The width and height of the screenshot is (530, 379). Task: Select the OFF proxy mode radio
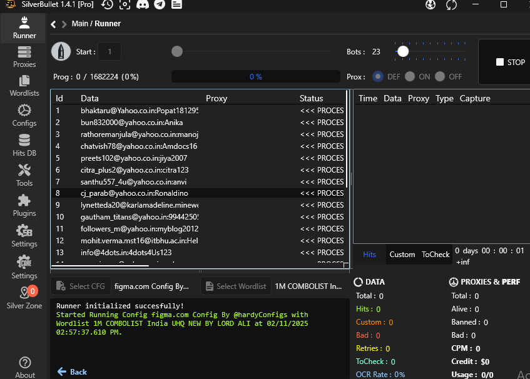pyautogui.click(x=440, y=76)
